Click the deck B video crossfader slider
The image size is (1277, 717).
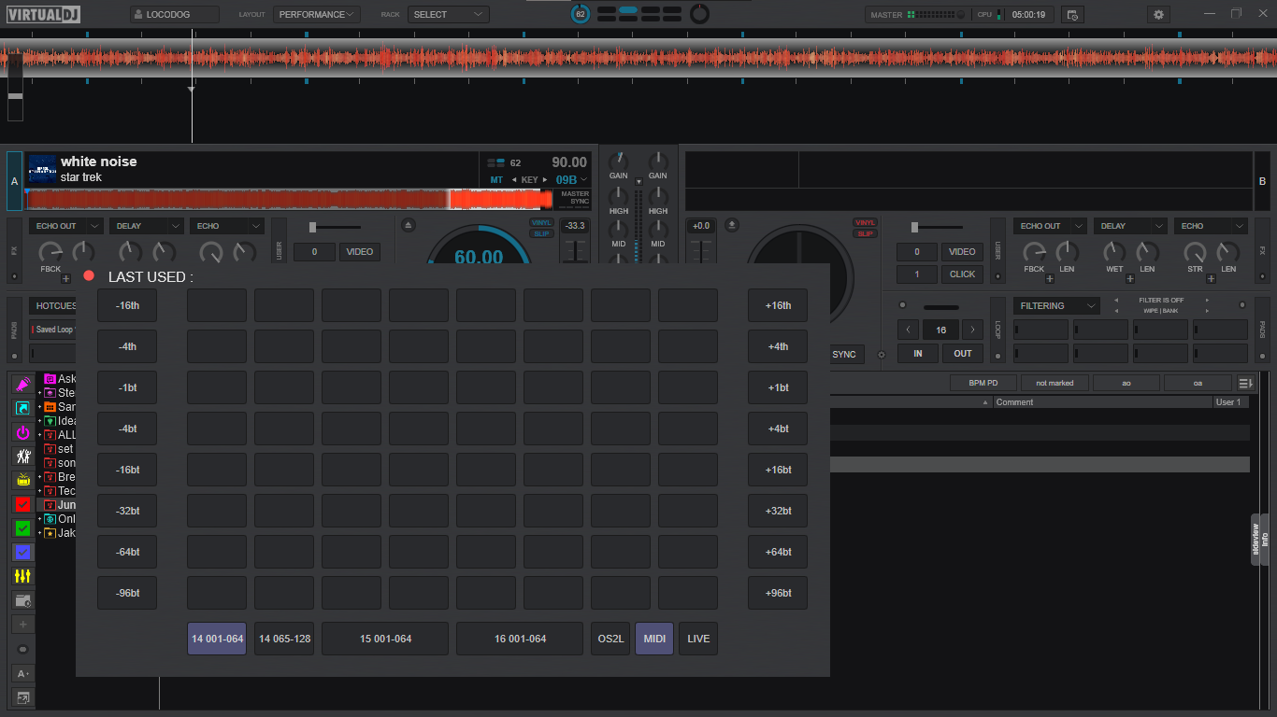coord(937,227)
